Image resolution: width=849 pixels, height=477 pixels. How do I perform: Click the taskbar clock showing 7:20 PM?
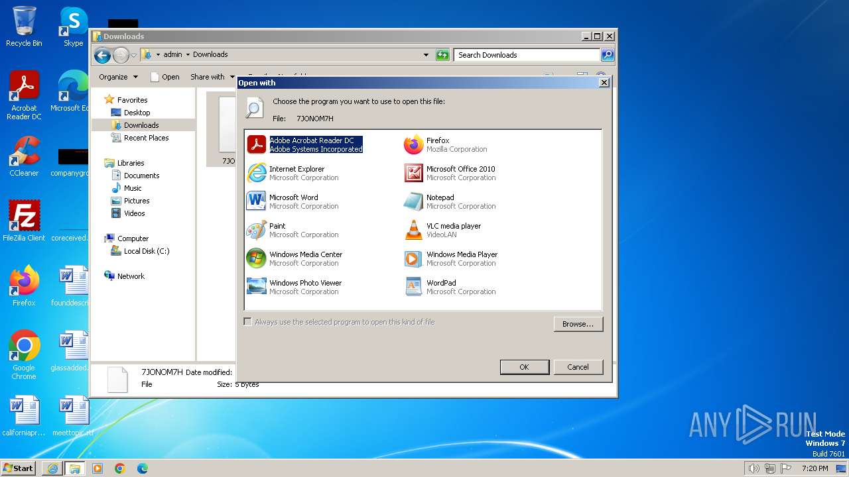815,468
